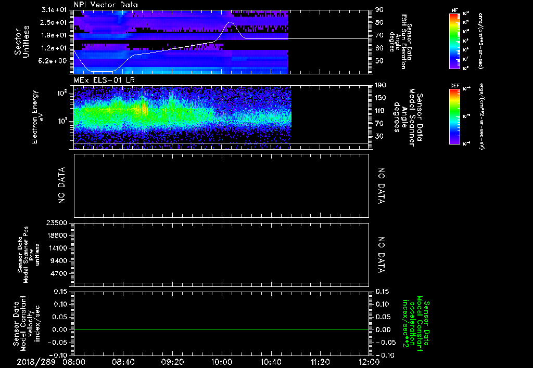Click the "190" Scanner Angle tick label
Screen dimensions: 533x368
[x=379, y=85]
